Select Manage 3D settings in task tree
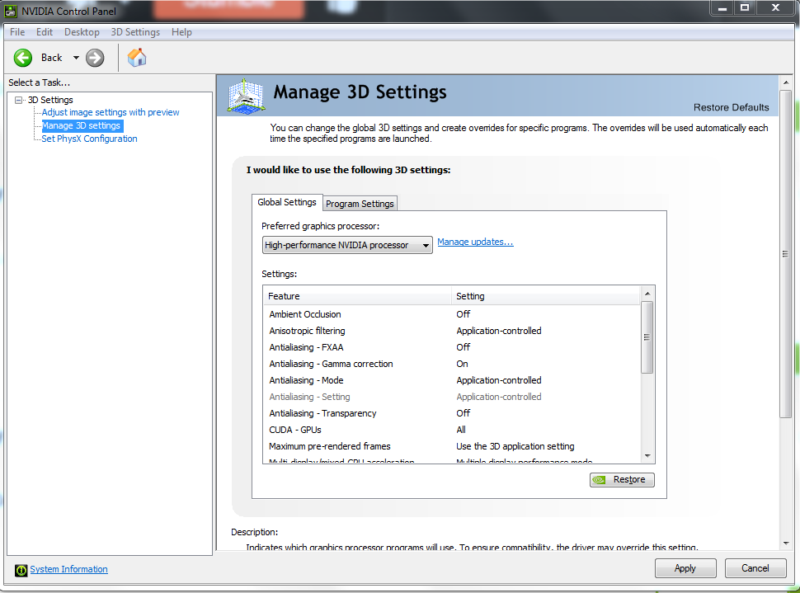Image resolution: width=800 pixels, height=593 pixels. pos(81,125)
